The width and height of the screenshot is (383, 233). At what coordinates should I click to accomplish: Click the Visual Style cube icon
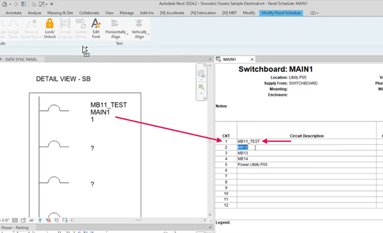click(x=23, y=220)
